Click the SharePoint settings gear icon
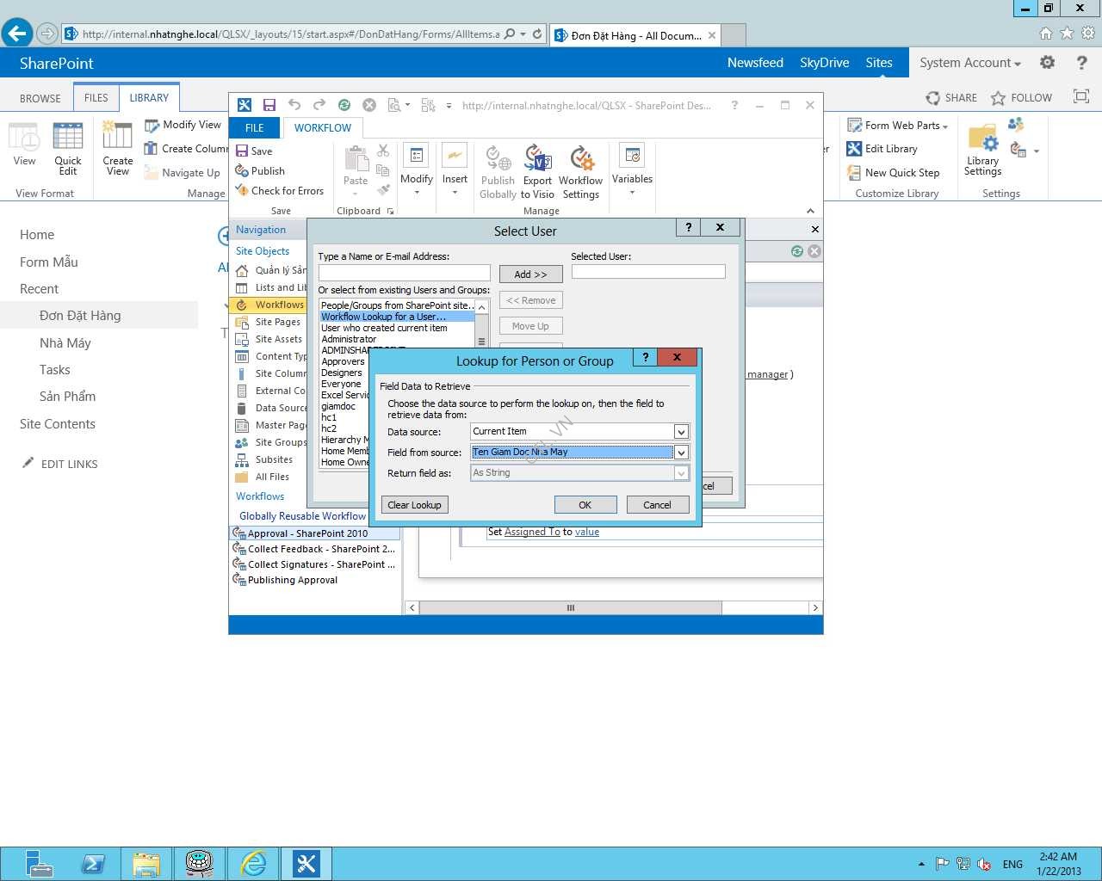Image resolution: width=1102 pixels, height=881 pixels. point(1047,63)
